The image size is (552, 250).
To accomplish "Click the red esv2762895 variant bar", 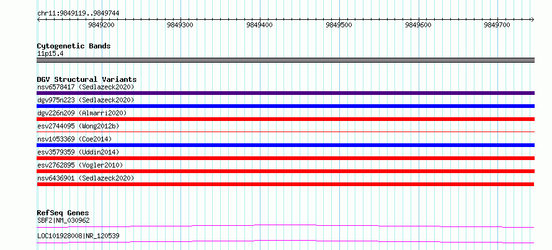I will (285, 171).
